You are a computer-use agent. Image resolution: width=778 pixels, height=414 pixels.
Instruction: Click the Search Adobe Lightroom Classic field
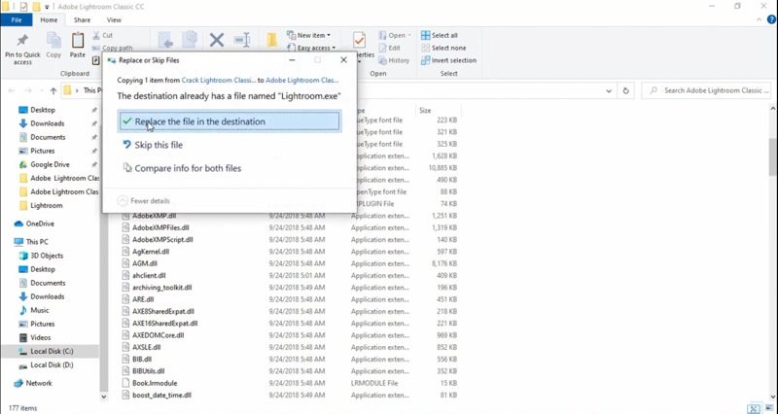coord(706,90)
